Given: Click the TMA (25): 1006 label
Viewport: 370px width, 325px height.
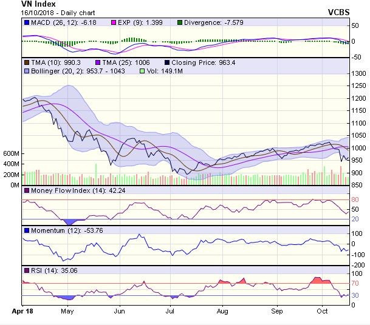Looking at the screenshot, I should (126, 62).
